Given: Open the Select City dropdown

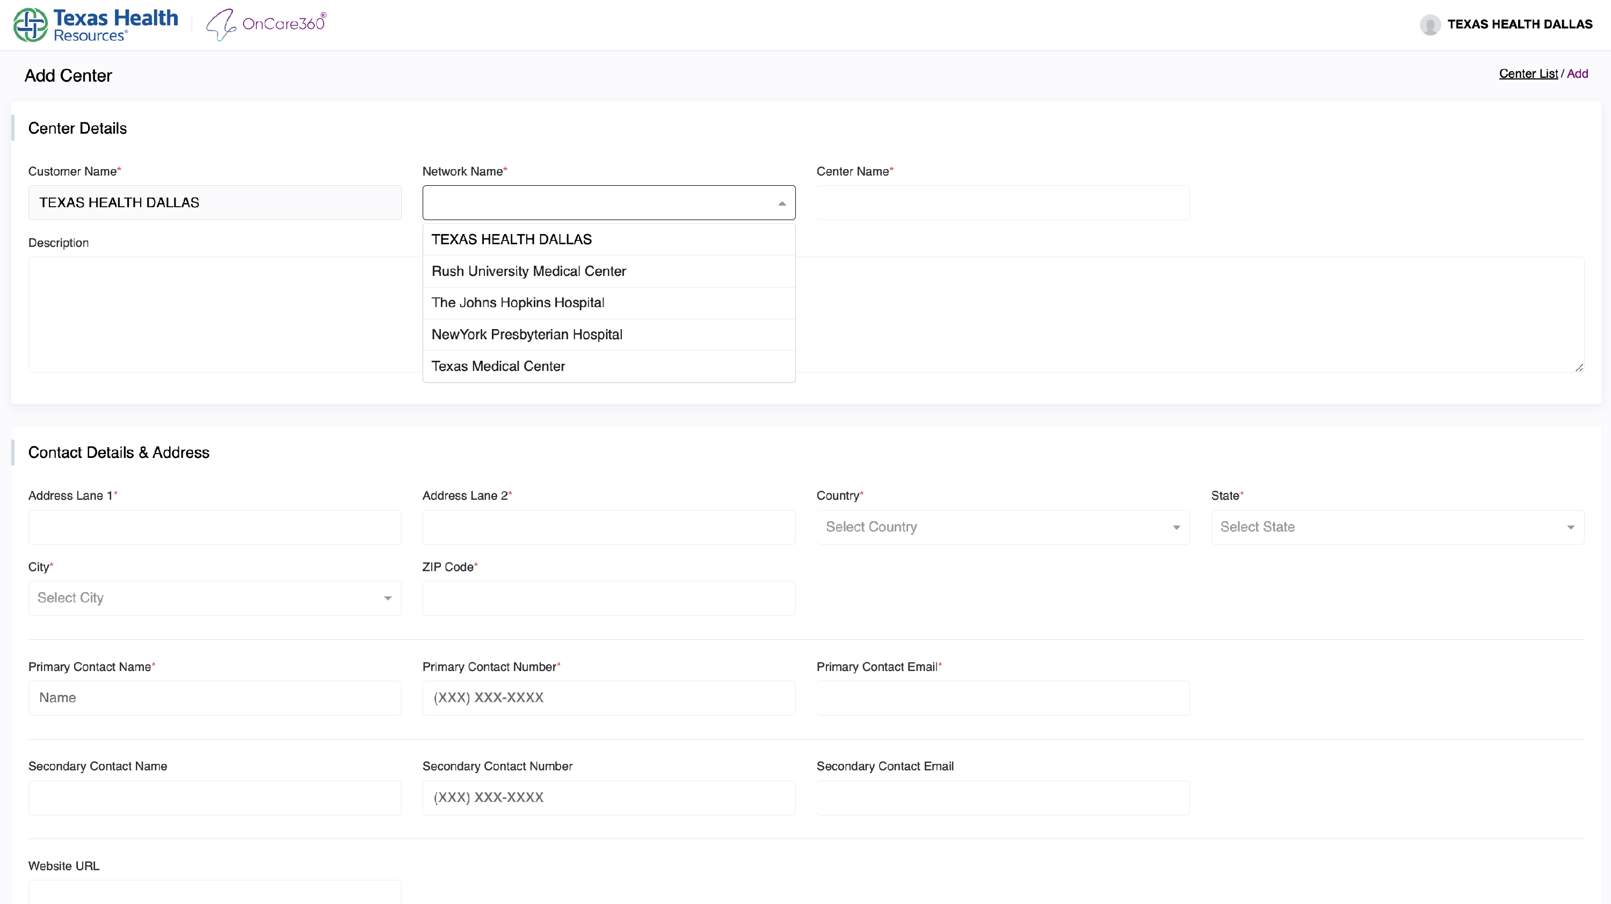Looking at the screenshot, I should 214,599.
